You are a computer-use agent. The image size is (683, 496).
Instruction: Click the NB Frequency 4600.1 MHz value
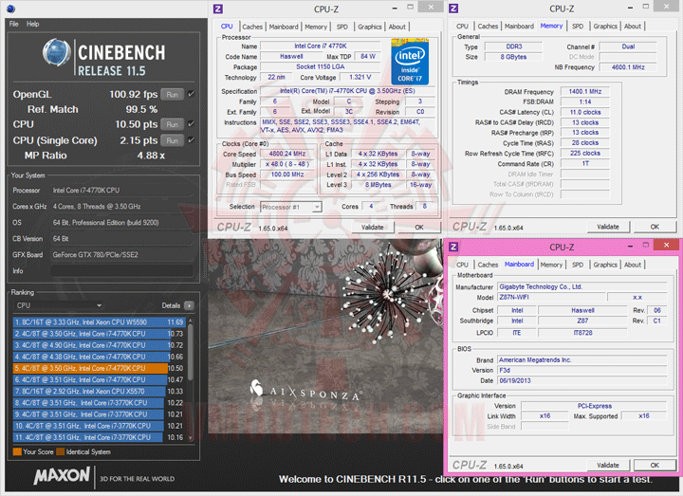628,67
